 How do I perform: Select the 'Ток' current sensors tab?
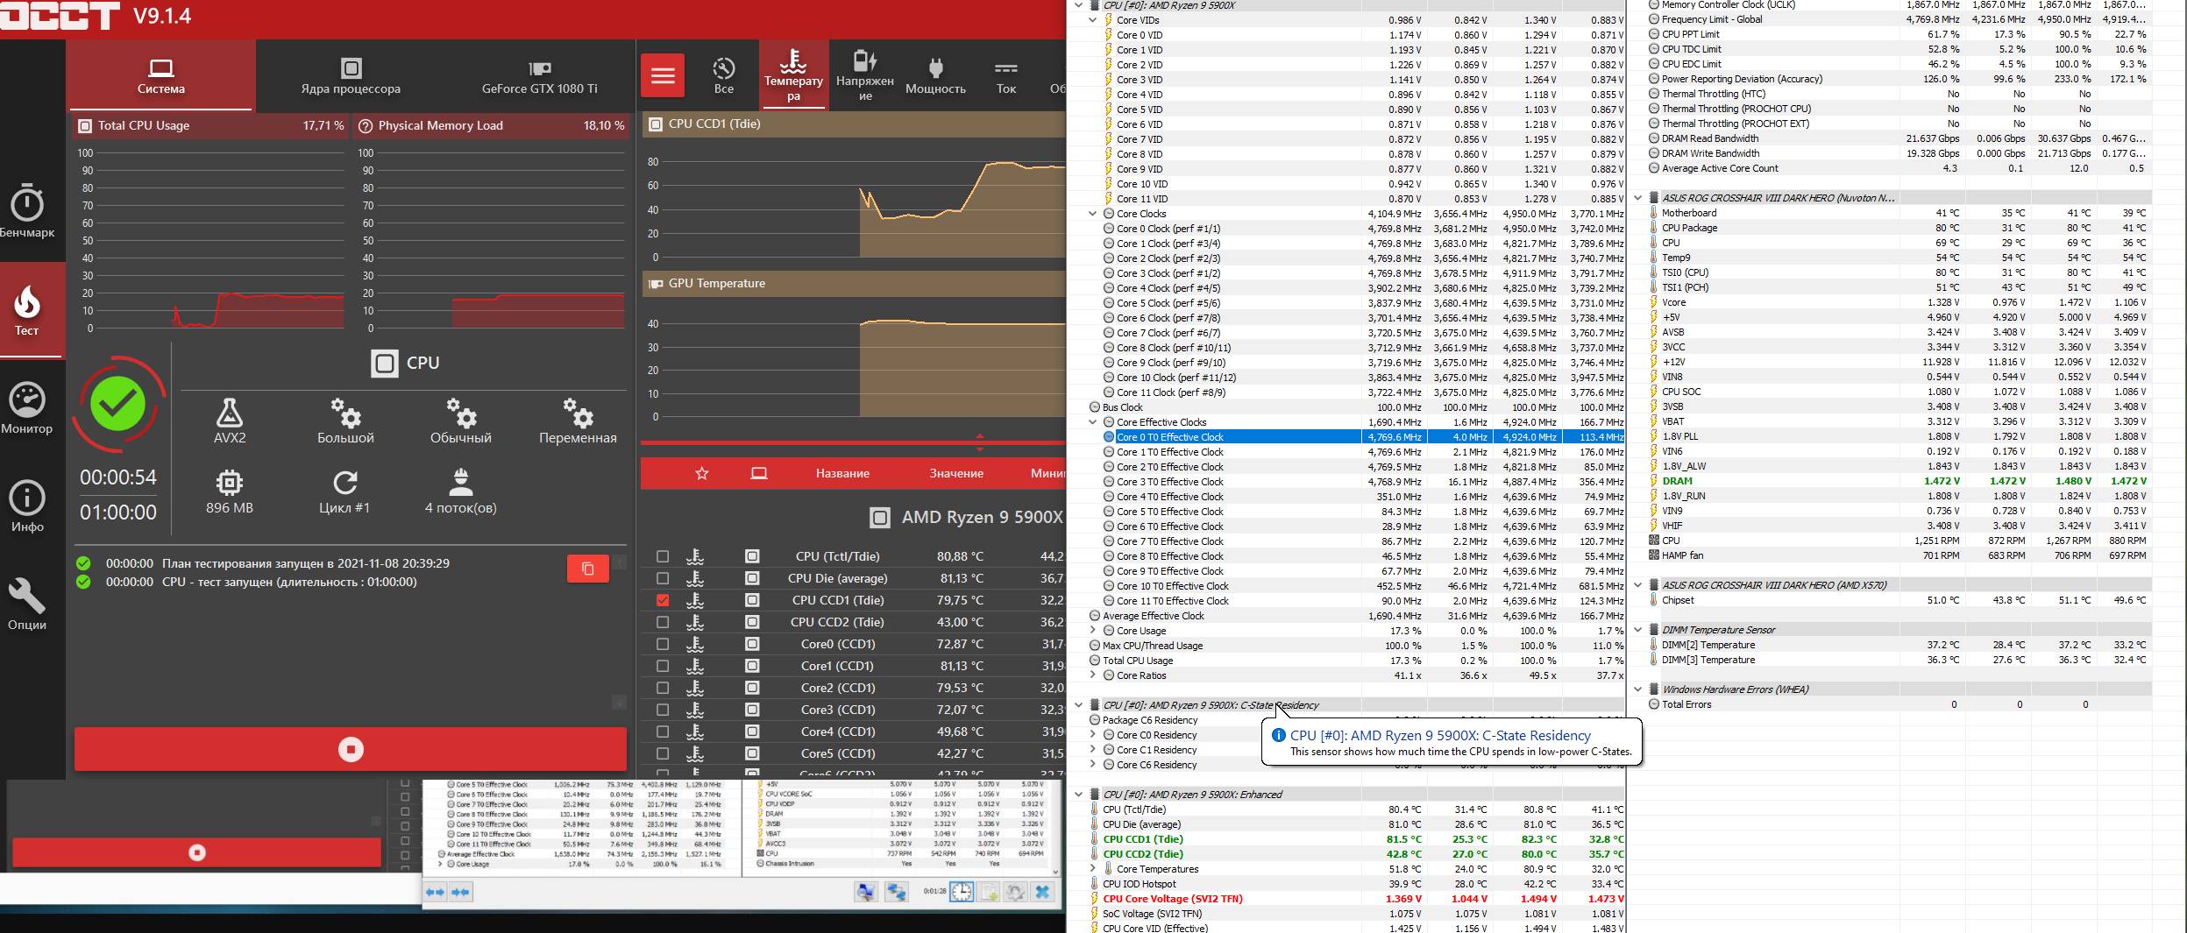[1006, 76]
